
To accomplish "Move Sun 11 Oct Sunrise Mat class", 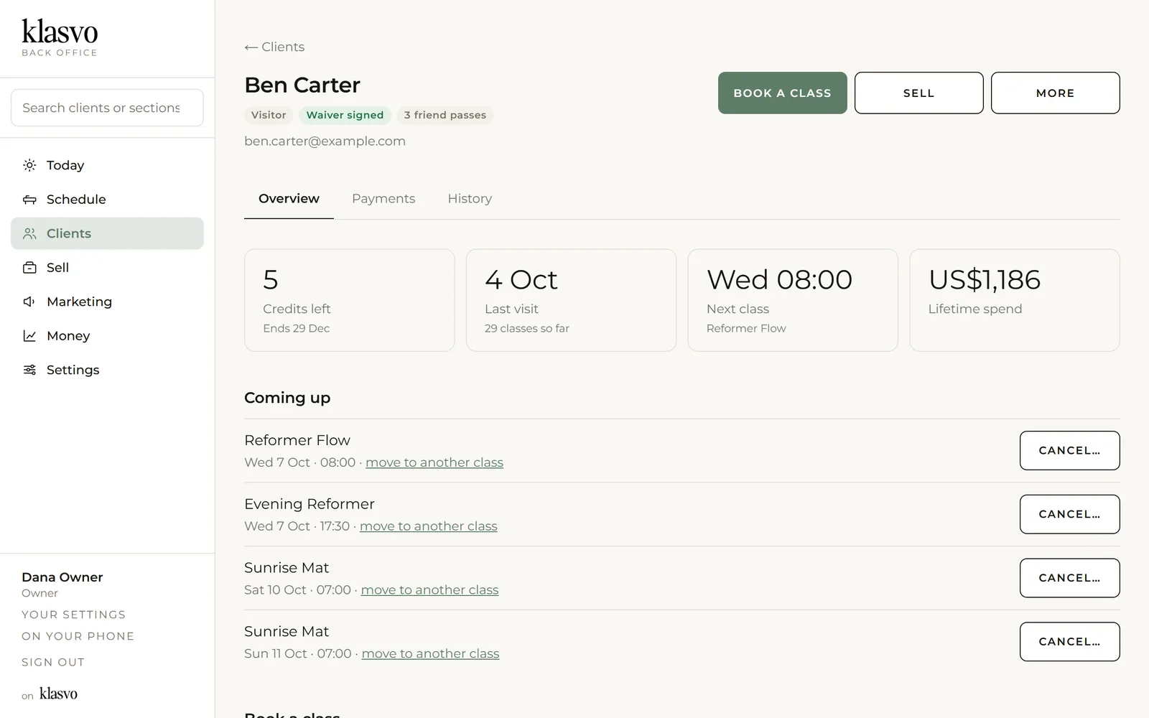I will (430, 654).
